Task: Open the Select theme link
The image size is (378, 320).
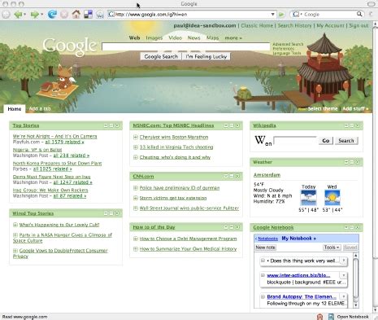Action: [323, 108]
